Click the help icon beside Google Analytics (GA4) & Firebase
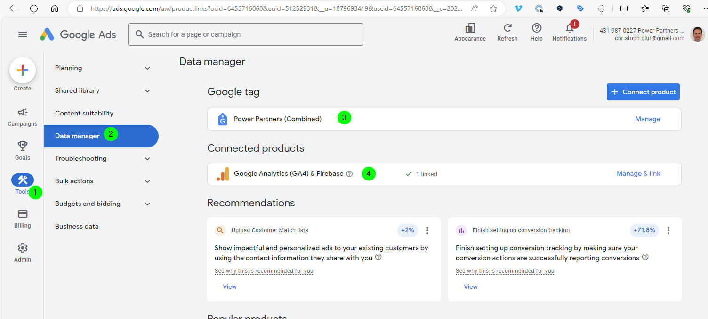 coord(349,174)
